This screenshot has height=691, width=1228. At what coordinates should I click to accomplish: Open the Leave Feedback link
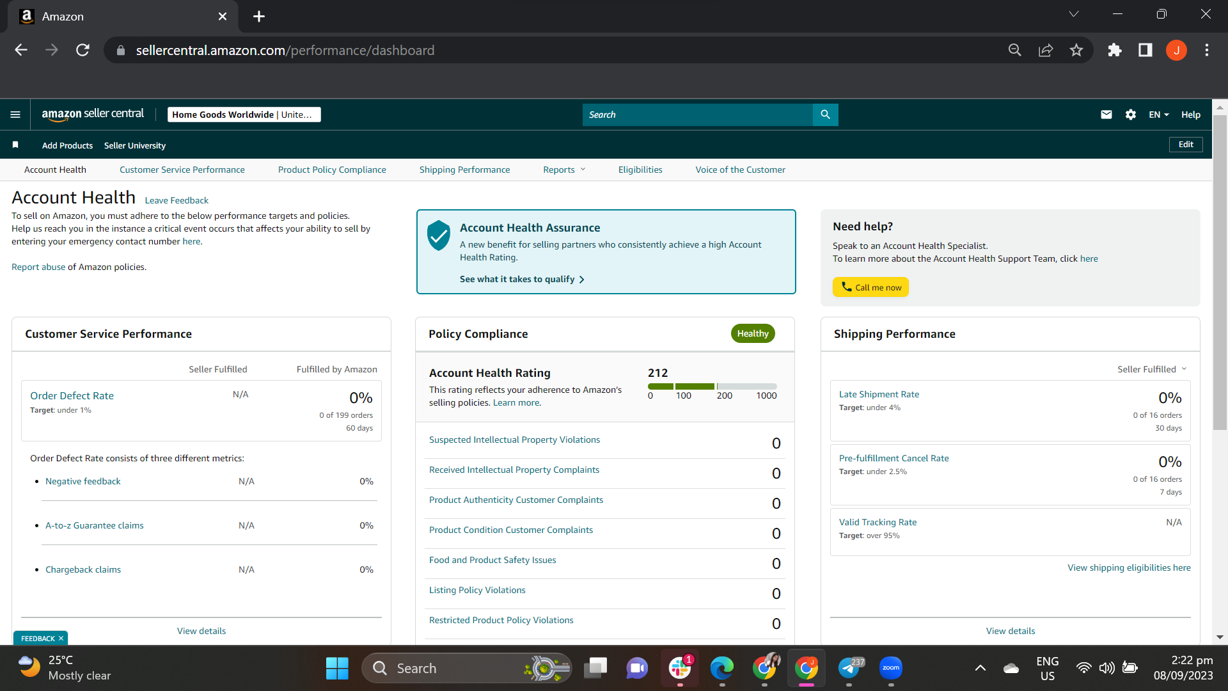177,200
